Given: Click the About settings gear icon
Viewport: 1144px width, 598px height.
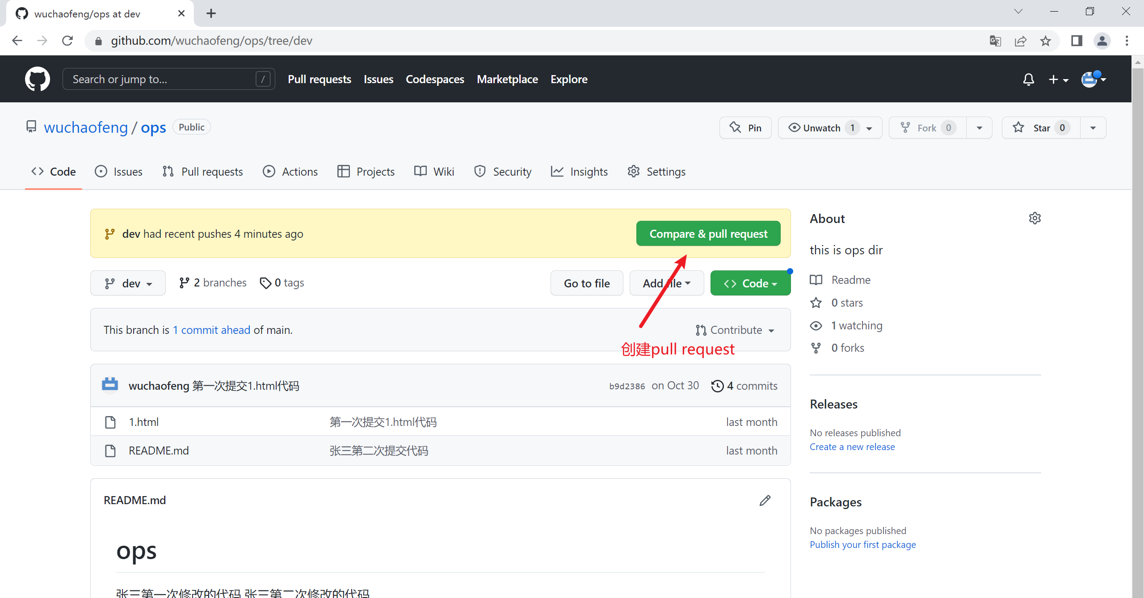Looking at the screenshot, I should point(1035,218).
